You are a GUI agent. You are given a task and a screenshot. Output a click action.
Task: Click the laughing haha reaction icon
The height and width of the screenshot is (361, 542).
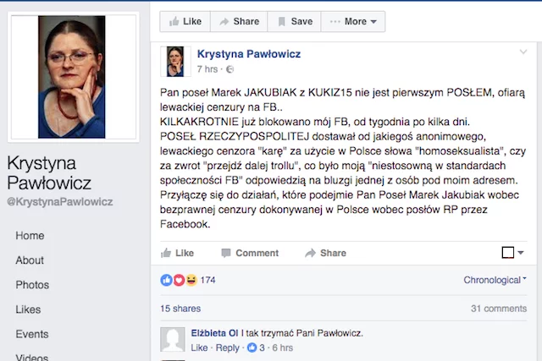pyautogui.click(x=191, y=280)
